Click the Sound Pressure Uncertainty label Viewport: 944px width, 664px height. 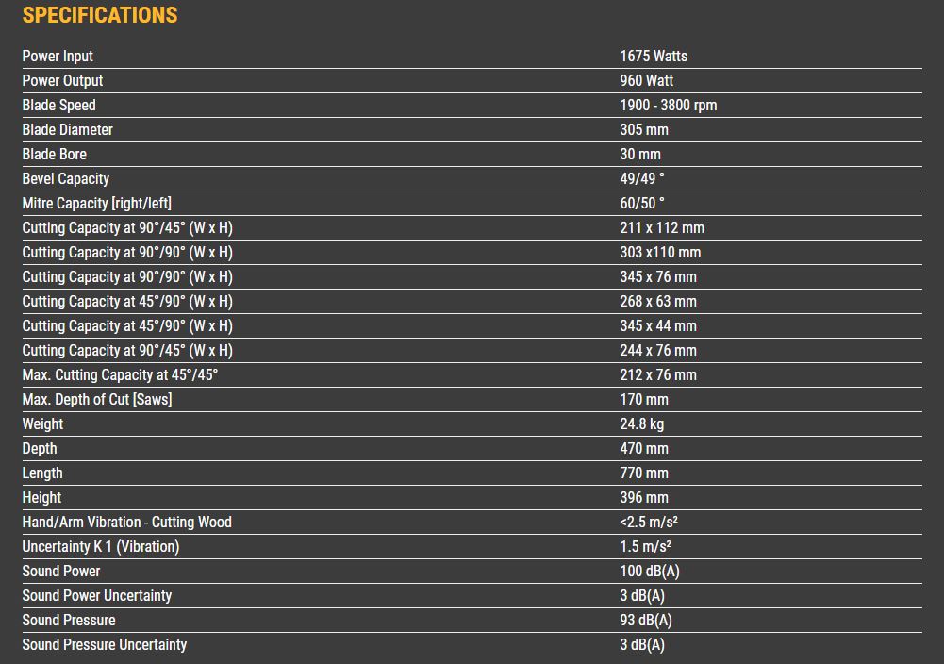click(105, 645)
